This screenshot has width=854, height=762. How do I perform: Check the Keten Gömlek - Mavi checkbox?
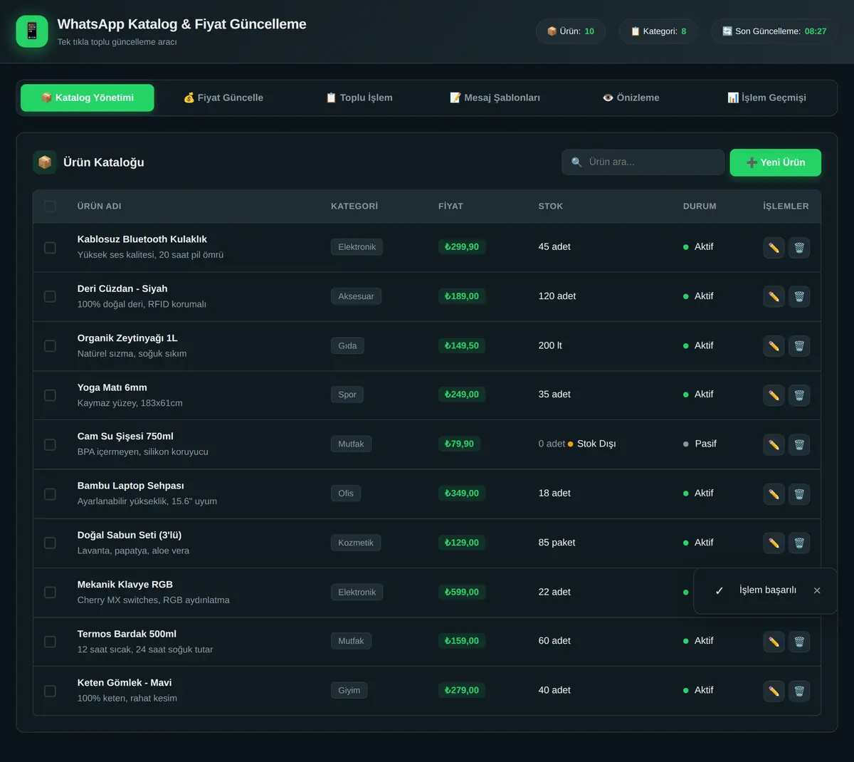tap(50, 691)
